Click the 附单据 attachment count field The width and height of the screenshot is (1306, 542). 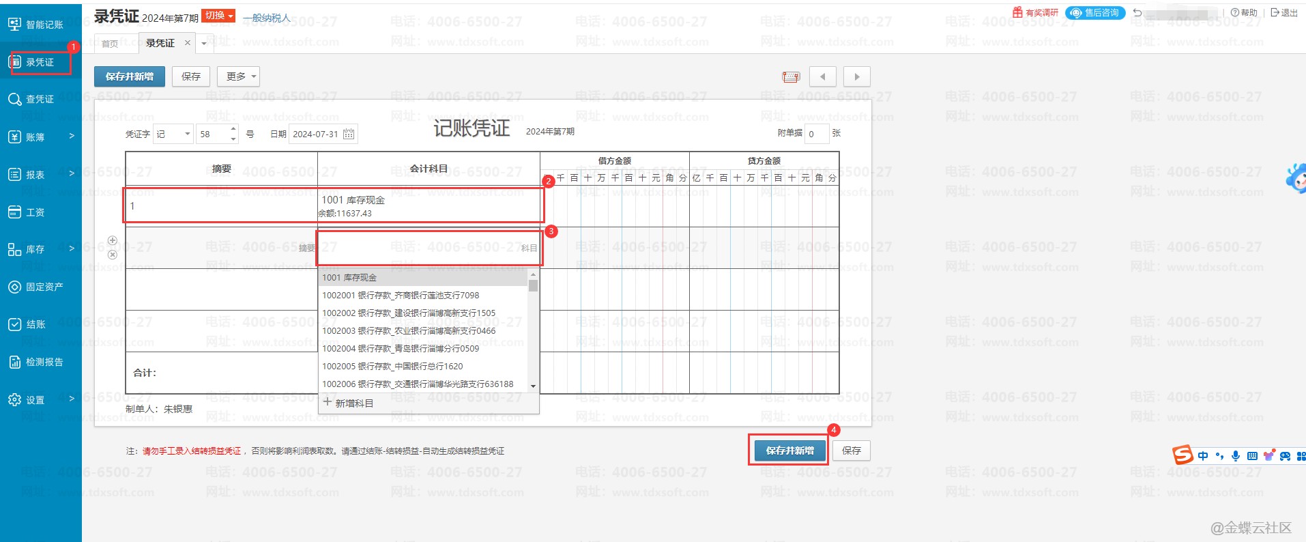[x=816, y=134]
